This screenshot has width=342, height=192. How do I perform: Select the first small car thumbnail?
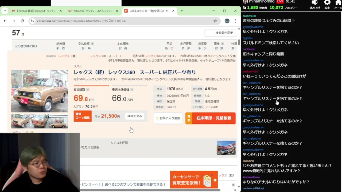pos(20,121)
